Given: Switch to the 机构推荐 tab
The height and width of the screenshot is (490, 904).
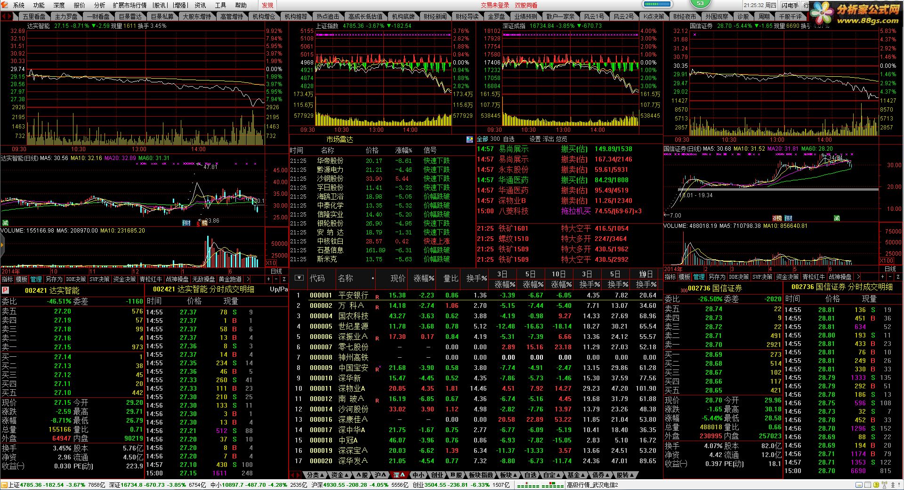Looking at the screenshot, I should click(296, 16).
